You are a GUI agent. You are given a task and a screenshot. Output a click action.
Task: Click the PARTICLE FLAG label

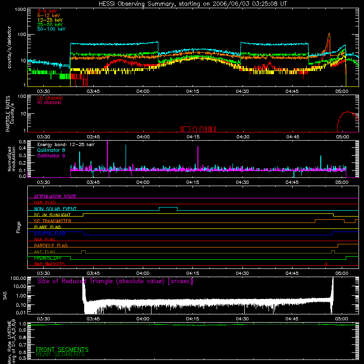click(x=51, y=245)
